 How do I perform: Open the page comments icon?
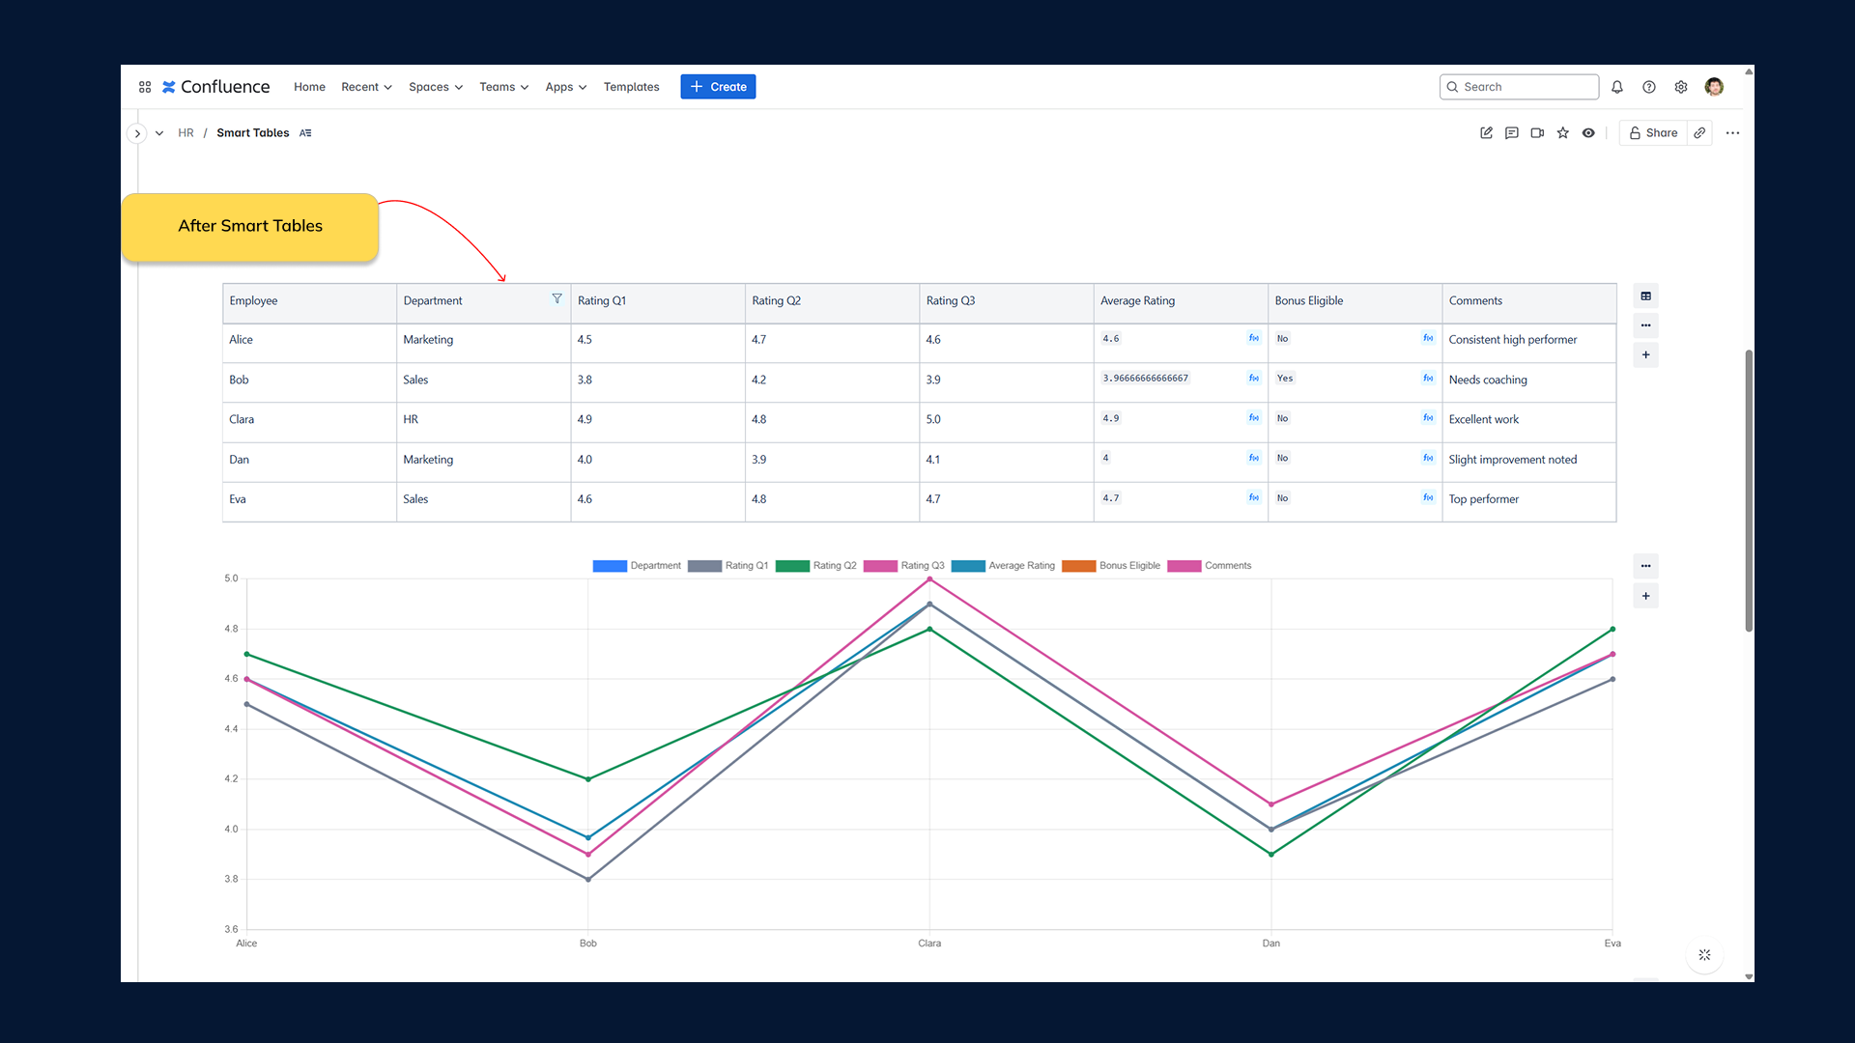(x=1512, y=133)
